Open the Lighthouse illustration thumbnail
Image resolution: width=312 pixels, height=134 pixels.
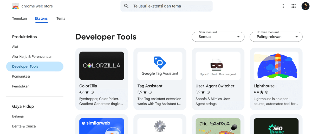(x=276, y=66)
